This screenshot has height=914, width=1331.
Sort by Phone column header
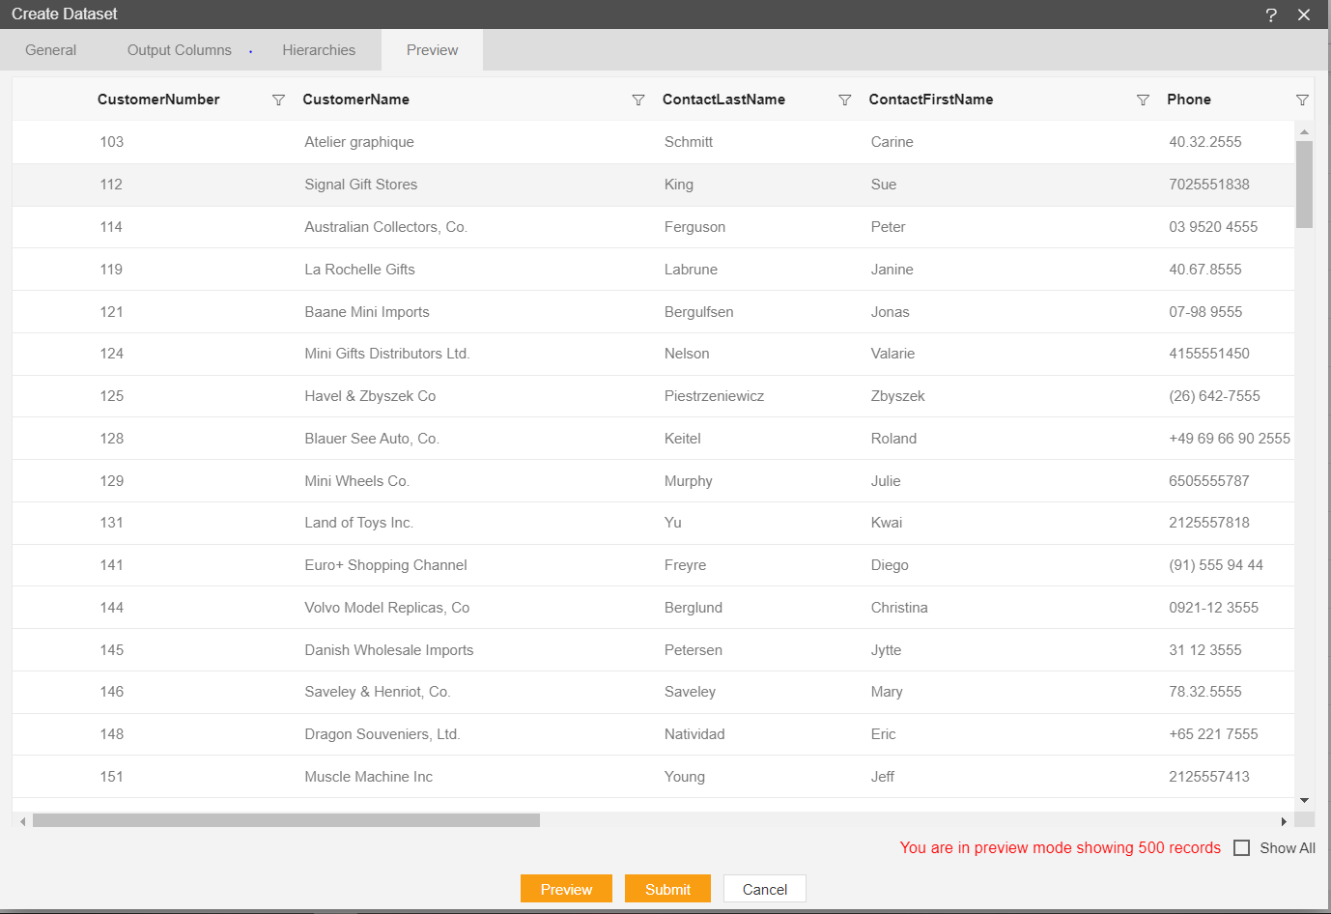click(x=1188, y=100)
